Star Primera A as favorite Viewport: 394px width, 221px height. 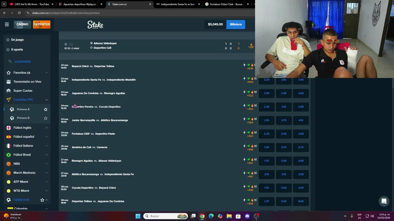coord(46,109)
